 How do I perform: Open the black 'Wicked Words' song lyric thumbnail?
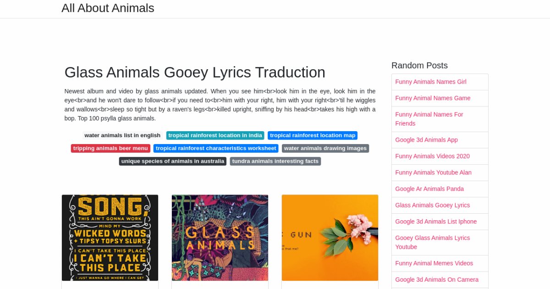click(110, 238)
